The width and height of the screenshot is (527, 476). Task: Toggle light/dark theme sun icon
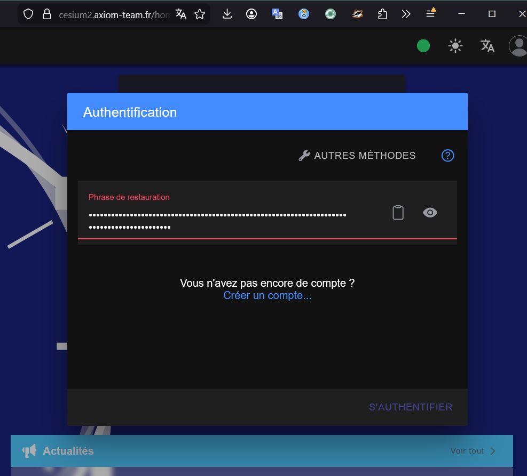click(455, 46)
